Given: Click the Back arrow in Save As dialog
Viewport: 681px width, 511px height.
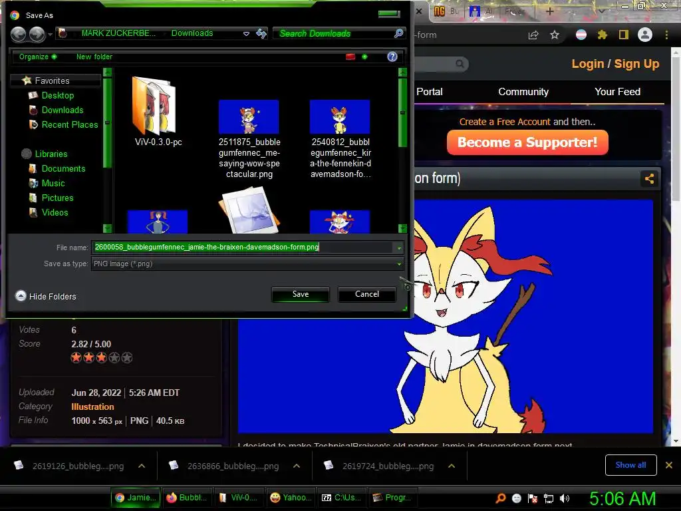Looking at the screenshot, I should point(18,34).
